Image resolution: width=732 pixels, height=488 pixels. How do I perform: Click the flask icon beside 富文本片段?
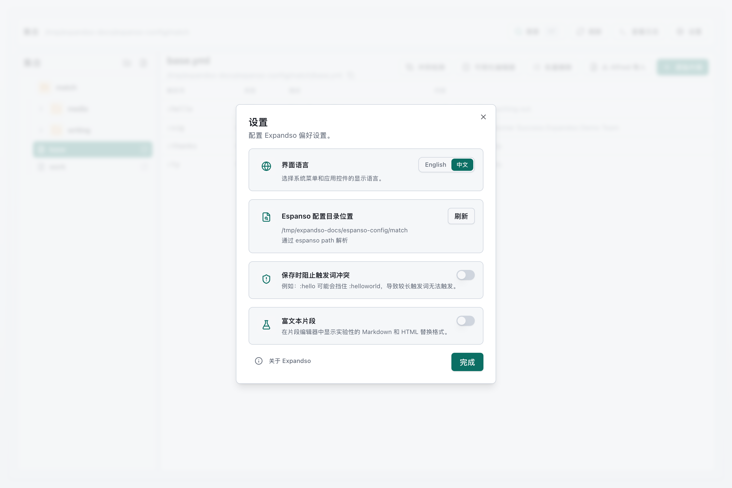266,325
